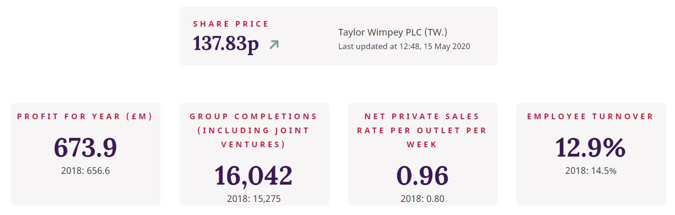The height and width of the screenshot is (215, 675).
Task: Click the 2018: 0.80 comparison text
Action: click(x=422, y=199)
